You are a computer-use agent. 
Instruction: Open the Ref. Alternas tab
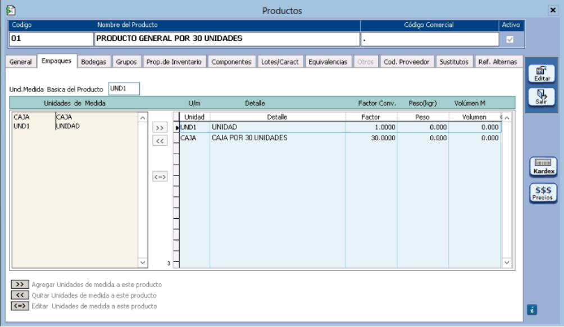coord(498,62)
